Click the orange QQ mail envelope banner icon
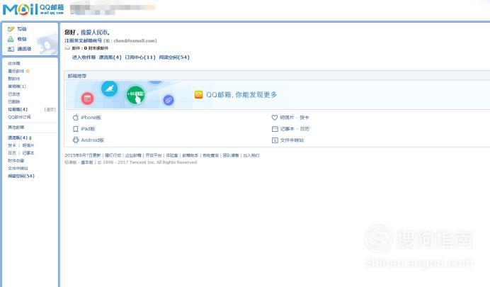Image resolution: width=490 pixels, height=287 pixels. click(198, 94)
